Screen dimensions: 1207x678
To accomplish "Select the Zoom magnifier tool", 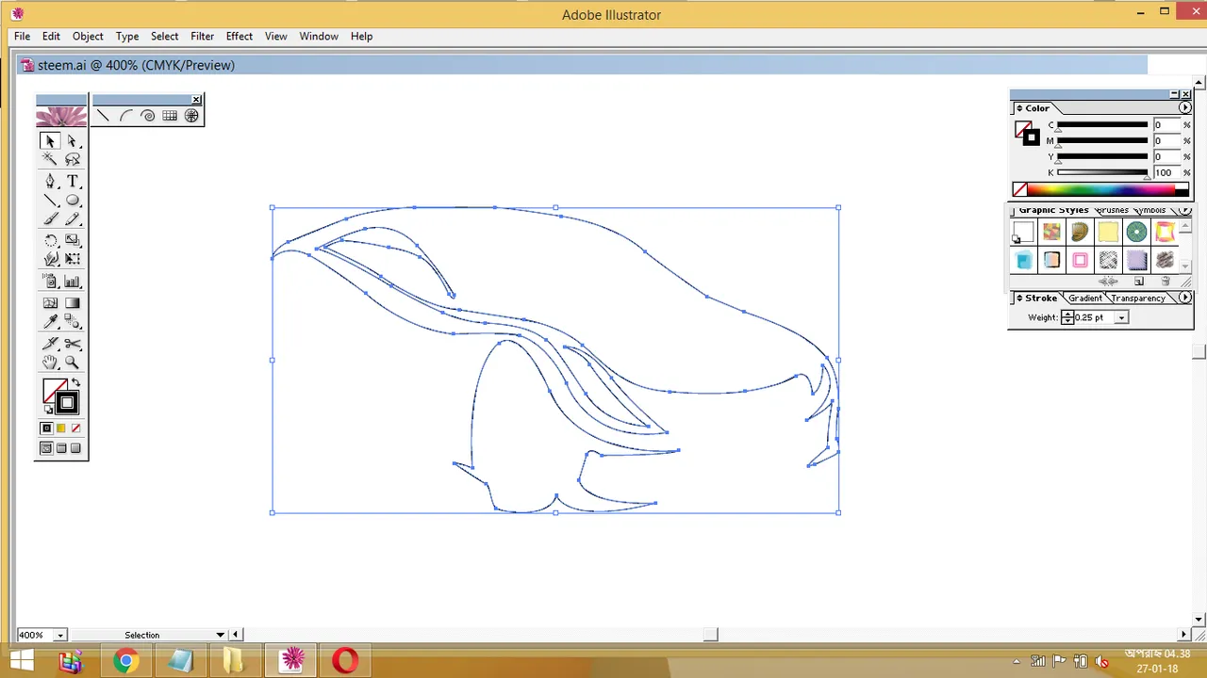I will 72,363.
